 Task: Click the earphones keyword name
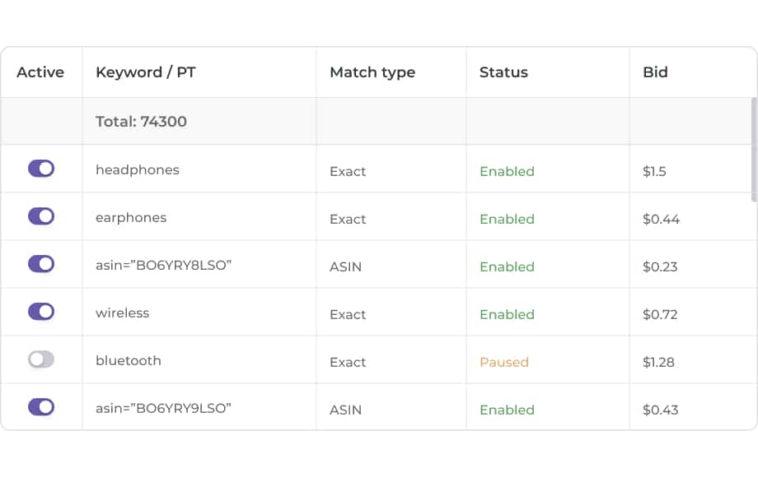point(131,218)
